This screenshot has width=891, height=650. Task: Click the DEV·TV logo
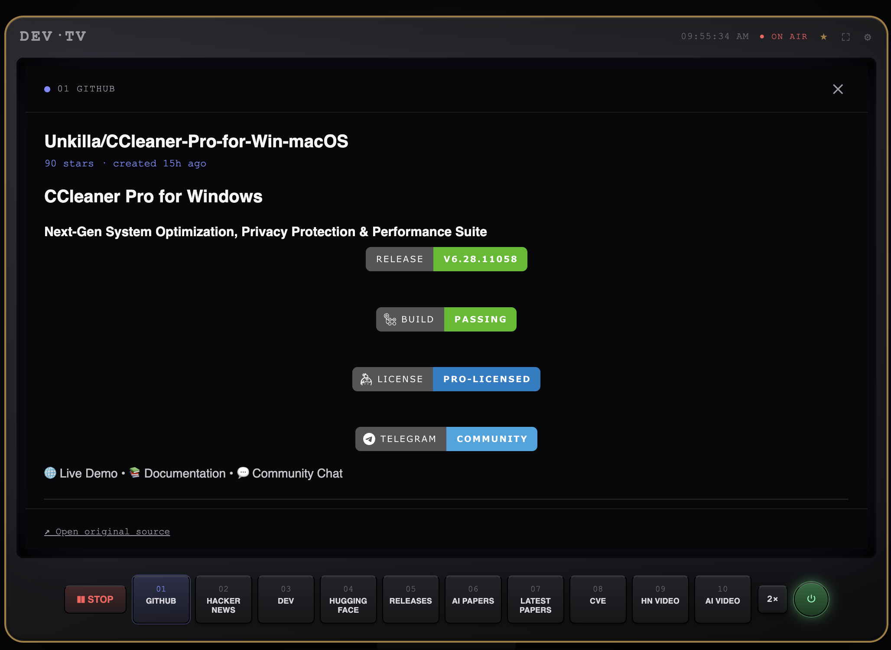[53, 36]
